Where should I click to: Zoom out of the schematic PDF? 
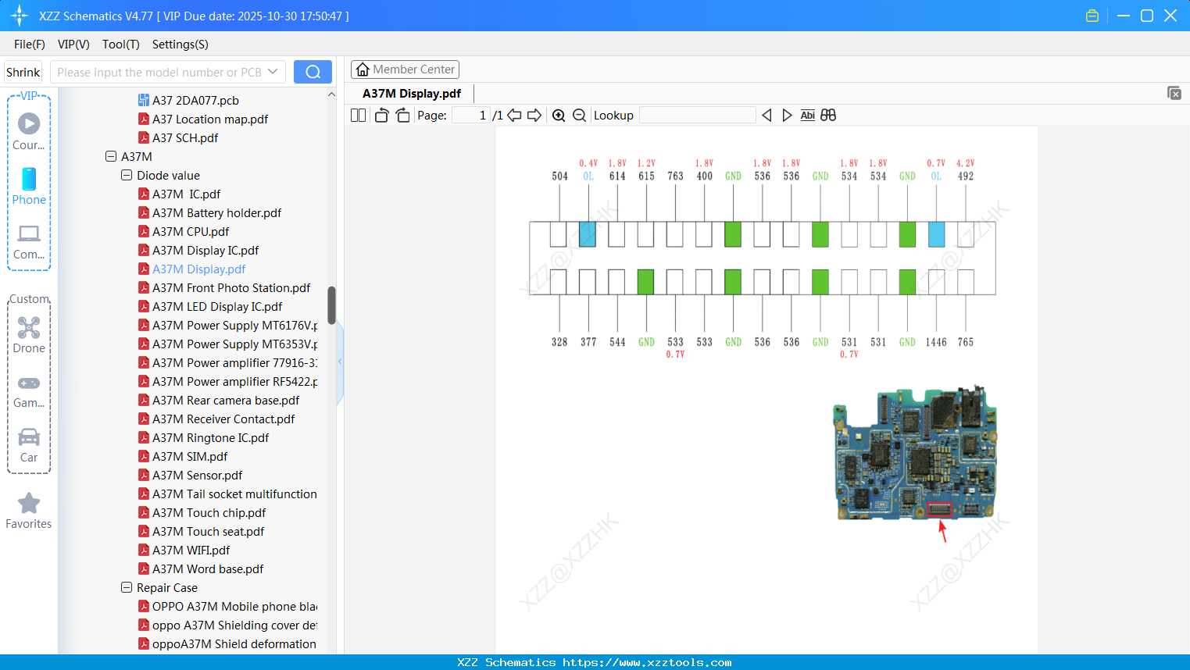(x=579, y=115)
